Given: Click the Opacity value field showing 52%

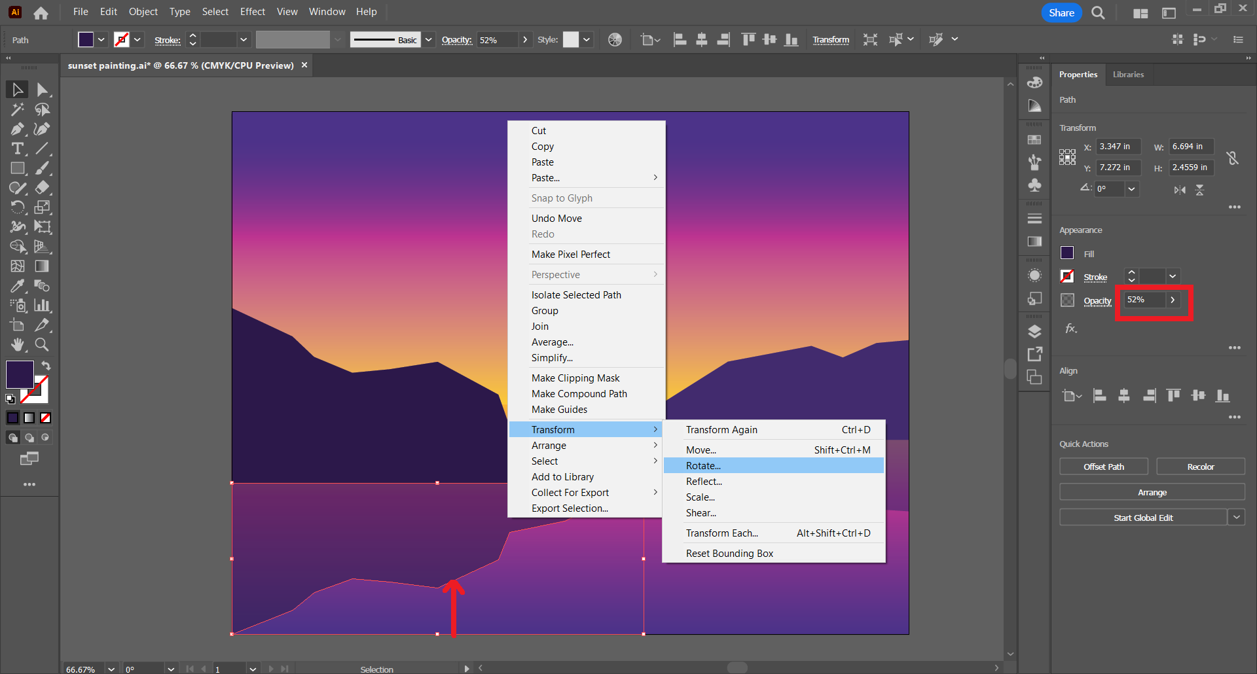Looking at the screenshot, I should click(x=1143, y=299).
